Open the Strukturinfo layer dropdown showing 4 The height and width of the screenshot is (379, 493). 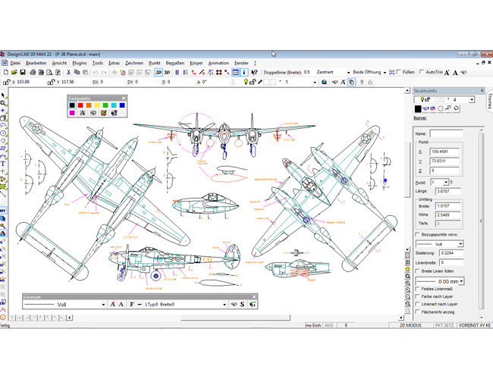click(x=472, y=99)
